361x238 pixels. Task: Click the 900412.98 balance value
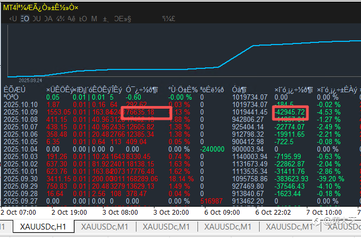(248, 142)
